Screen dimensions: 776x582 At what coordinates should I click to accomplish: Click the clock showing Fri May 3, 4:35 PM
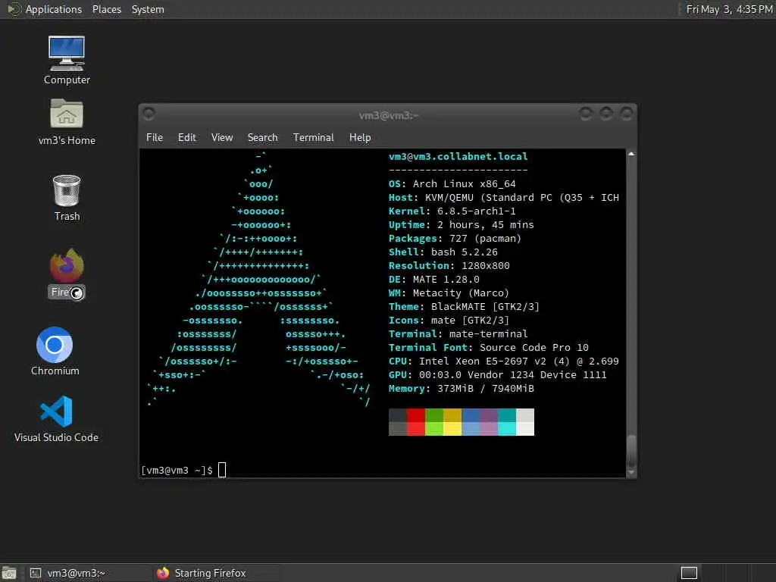click(729, 9)
